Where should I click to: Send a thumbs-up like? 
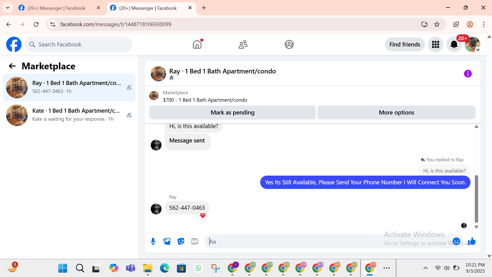tap(472, 241)
